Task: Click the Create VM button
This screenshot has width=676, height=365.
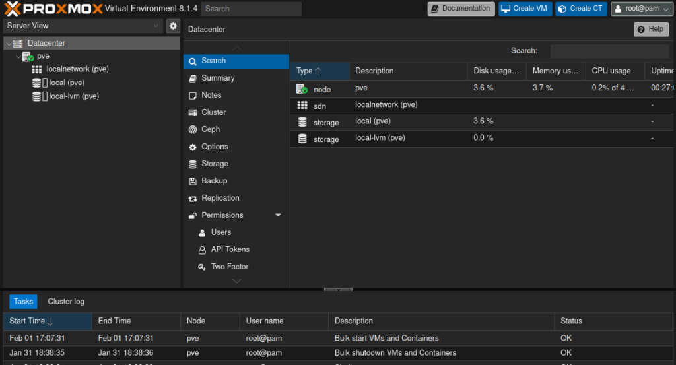Action: (x=525, y=9)
